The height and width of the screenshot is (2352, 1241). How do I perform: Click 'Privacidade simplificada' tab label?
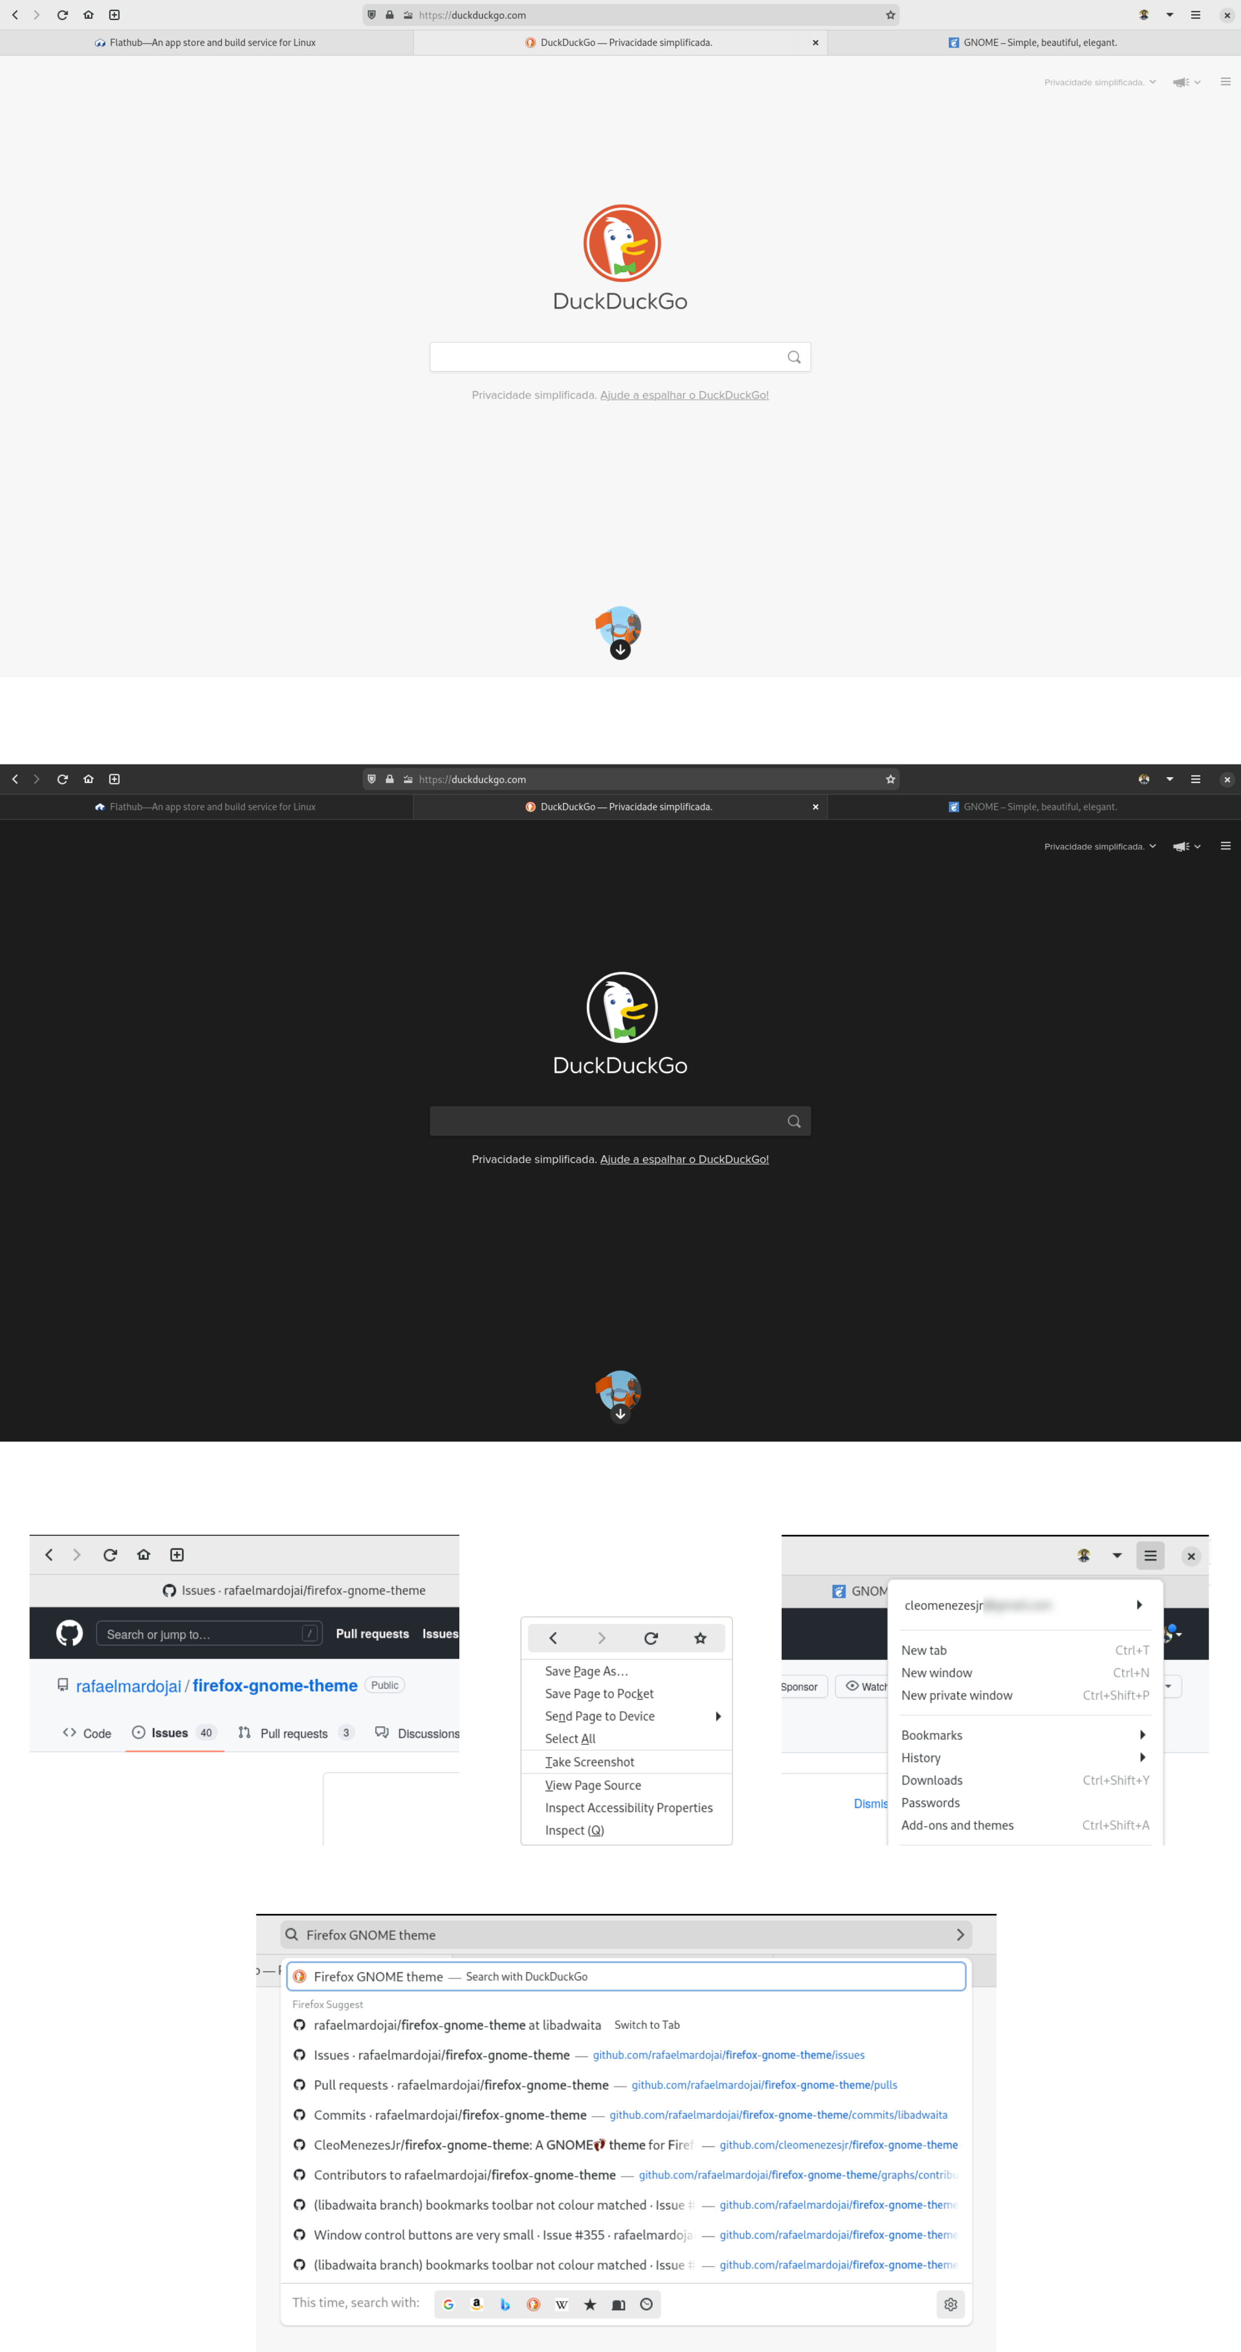[621, 42]
